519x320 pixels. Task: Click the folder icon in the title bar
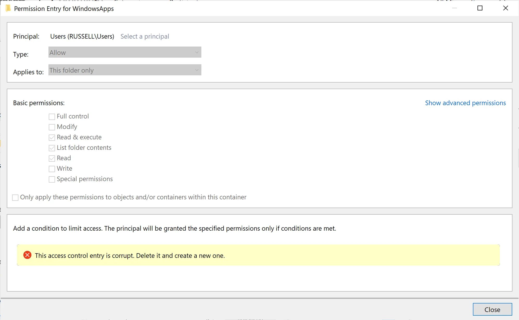[9, 8]
